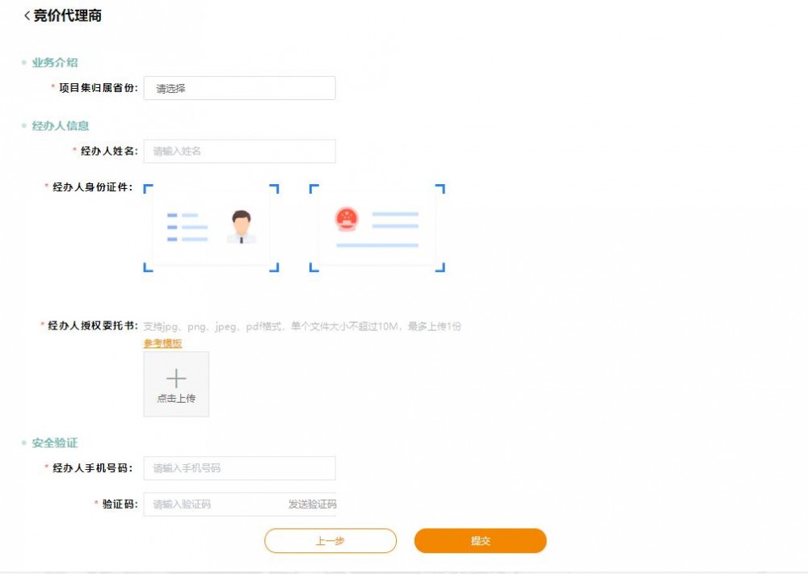Image resolution: width=808 pixels, height=574 pixels.
Task: Upload ID card portrait side image
Action: (x=211, y=228)
